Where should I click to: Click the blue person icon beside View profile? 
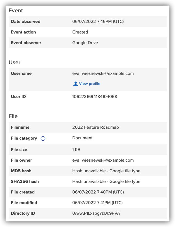point(75,83)
